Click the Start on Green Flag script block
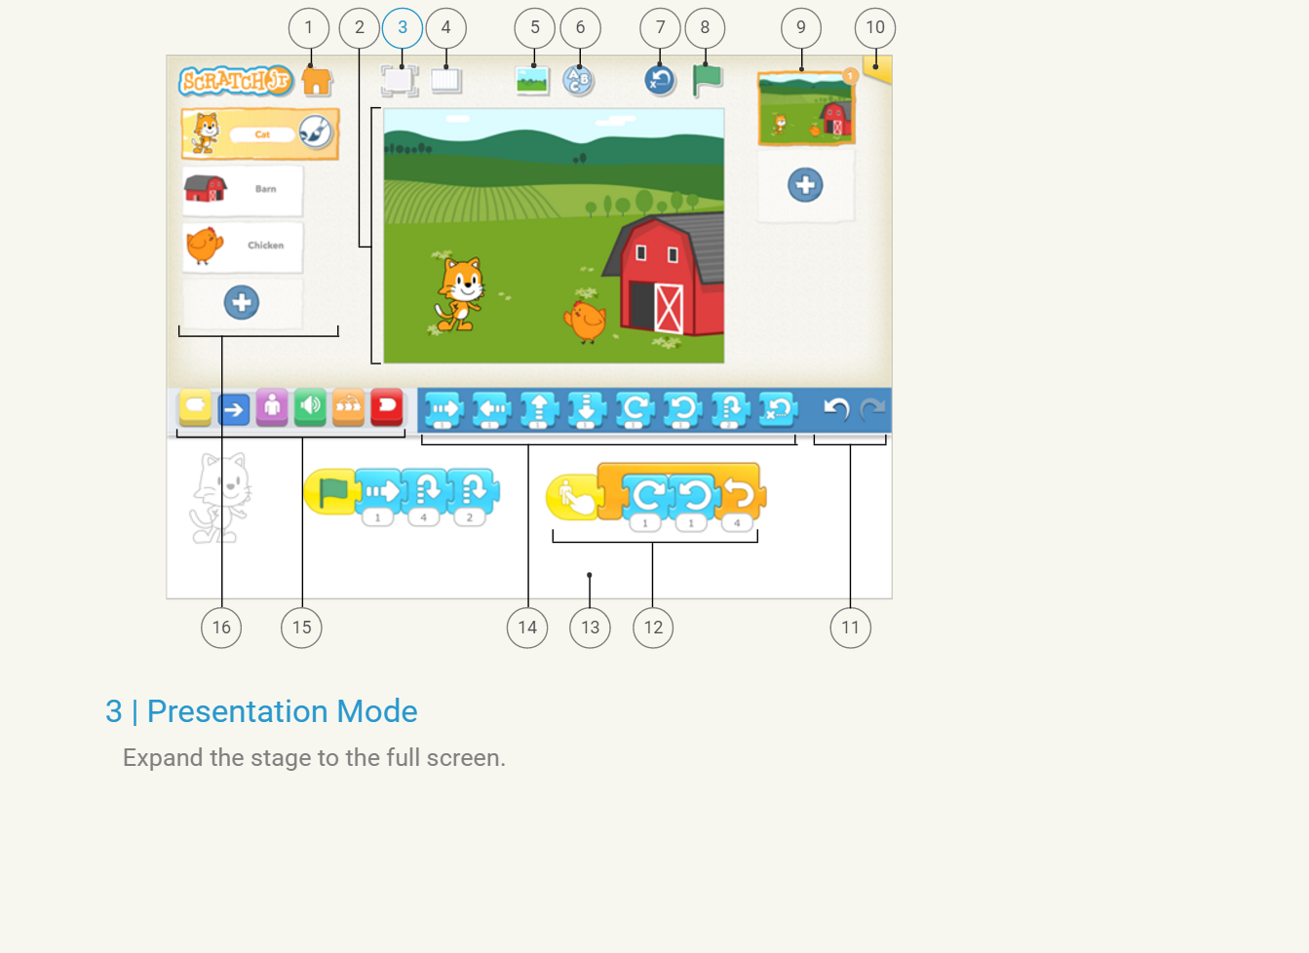 point(330,492)
